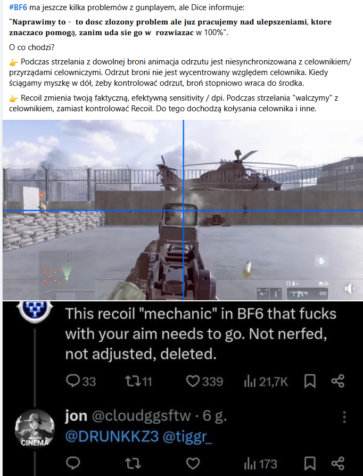Image resolution: width=363 pixels, height=476 pixels.
Task: Like jon's reply
Action: pyautogui.click(x=193, y=464)
